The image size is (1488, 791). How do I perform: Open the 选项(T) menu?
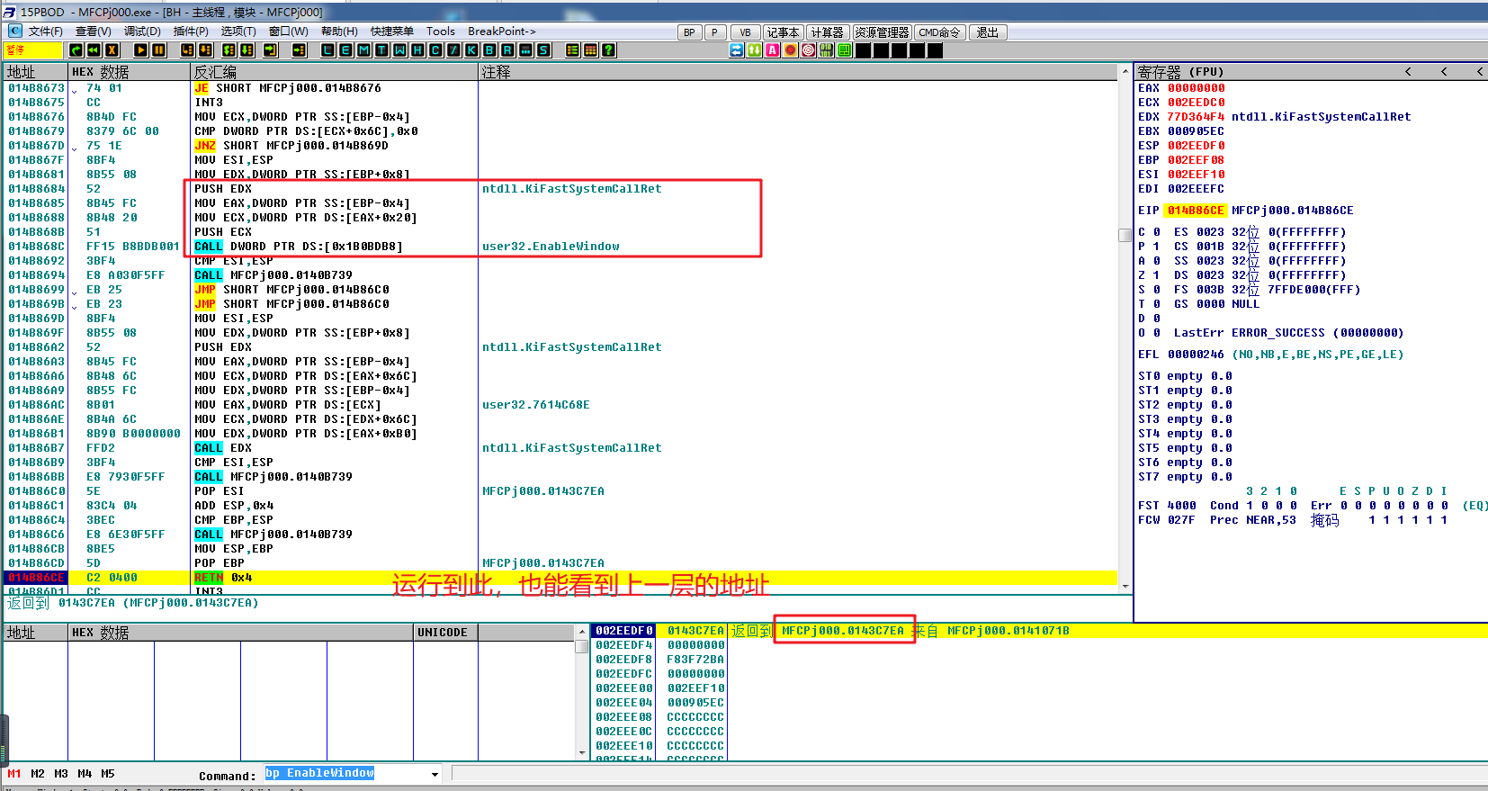click(x=238, y=31)
